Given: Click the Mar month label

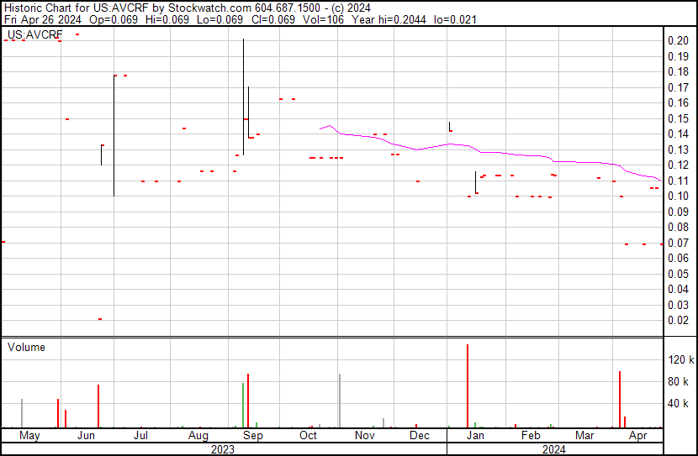Looking at the screenshot, I should click(x=584, y=436).
